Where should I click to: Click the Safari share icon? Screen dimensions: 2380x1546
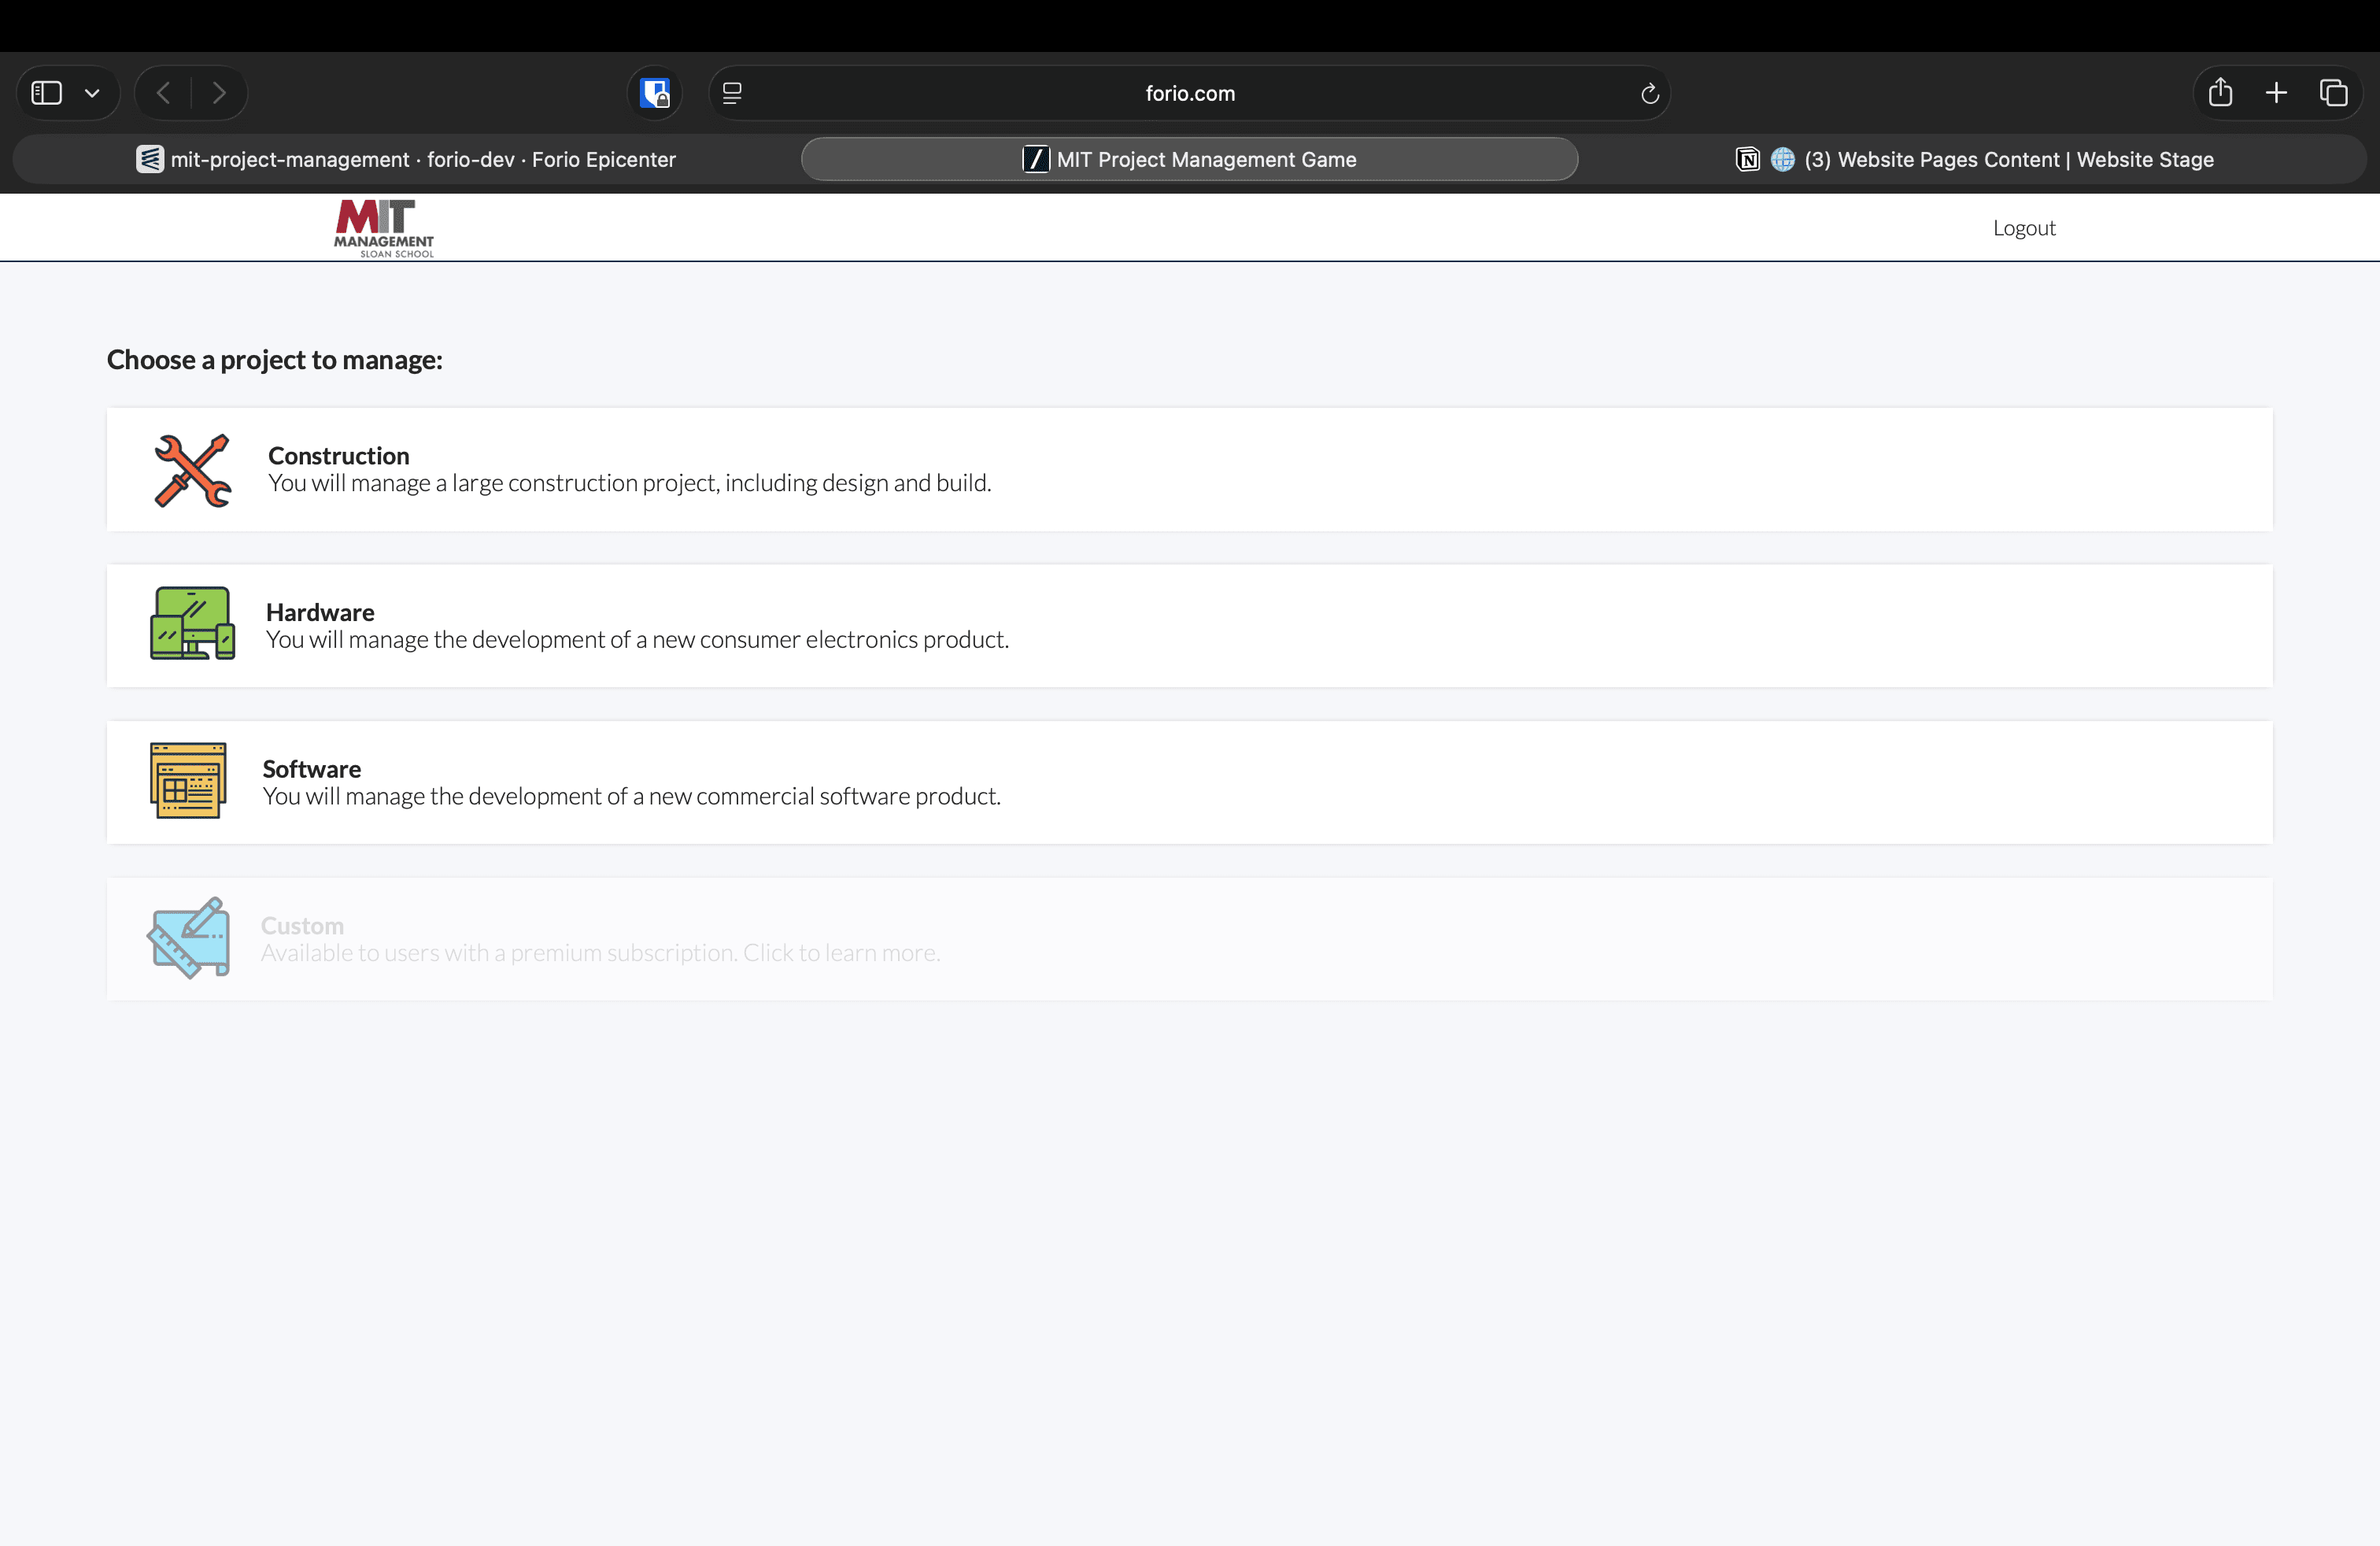pyautogui.click(x=2220, y=93)
